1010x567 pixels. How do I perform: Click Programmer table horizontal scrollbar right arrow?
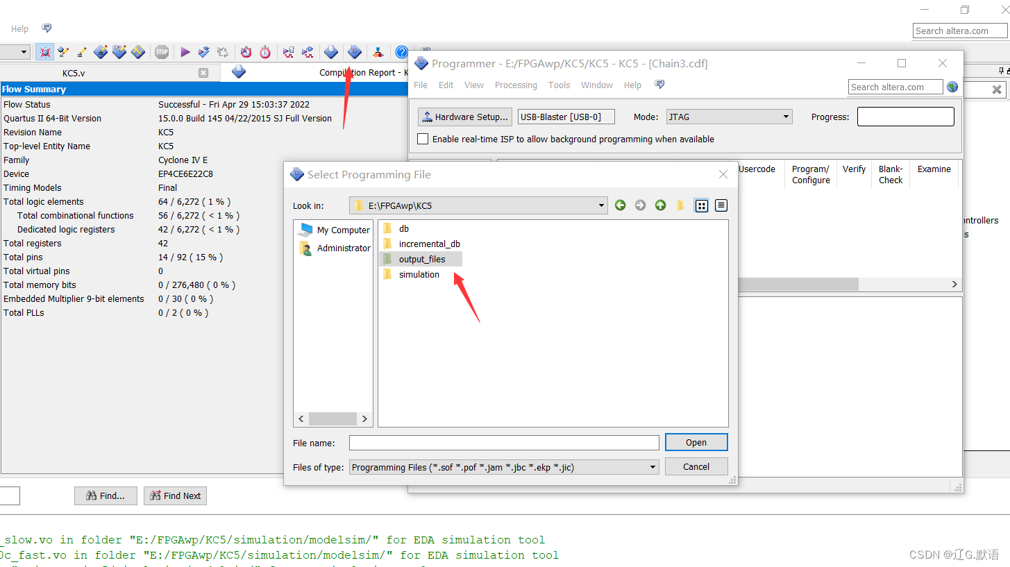pyautogui.click(x=954, y=285)
